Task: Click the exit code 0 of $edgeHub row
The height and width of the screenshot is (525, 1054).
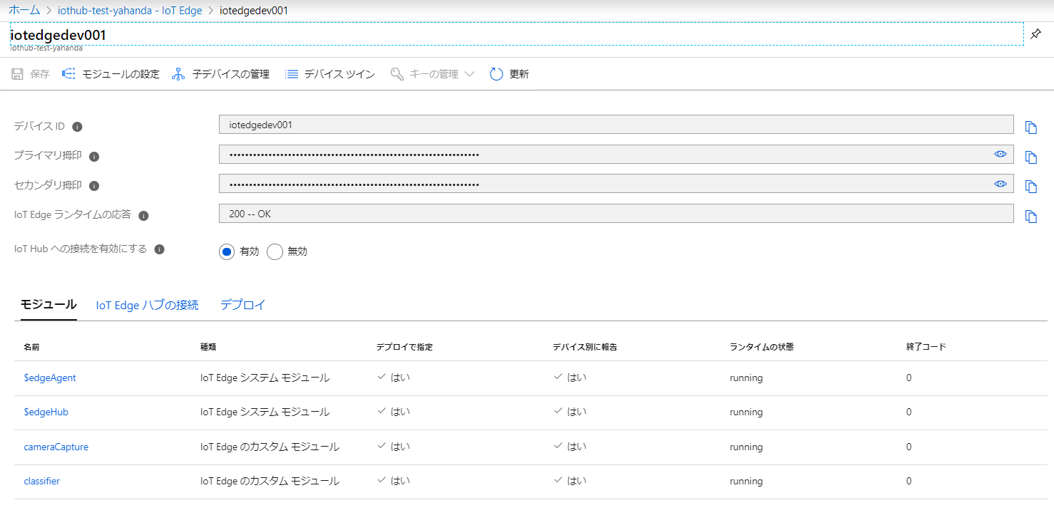Action: [x=909, y=412]
